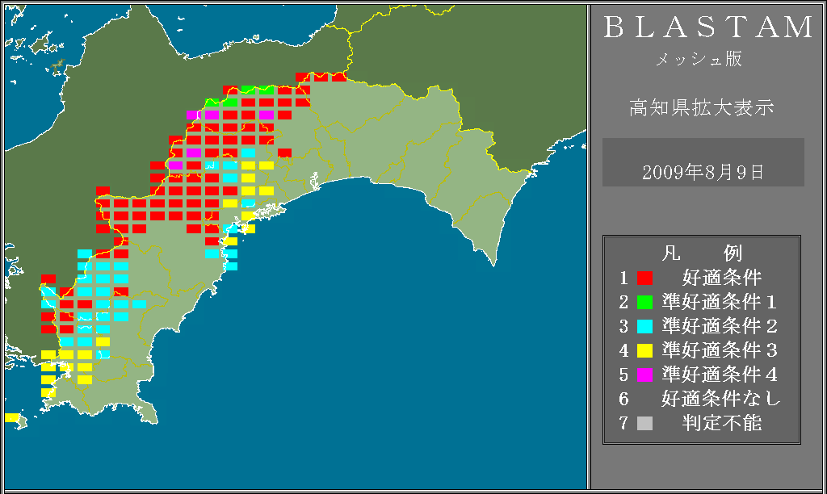Click the legend number 7

click(x=624, y=423)
